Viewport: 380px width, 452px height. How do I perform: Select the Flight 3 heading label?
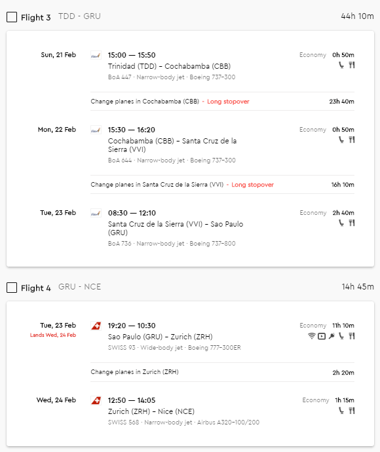36,17
